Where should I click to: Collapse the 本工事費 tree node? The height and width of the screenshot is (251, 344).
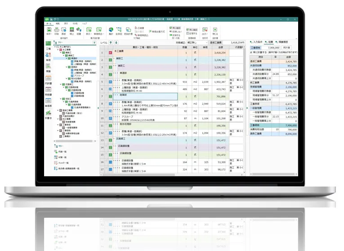(57, 49)
